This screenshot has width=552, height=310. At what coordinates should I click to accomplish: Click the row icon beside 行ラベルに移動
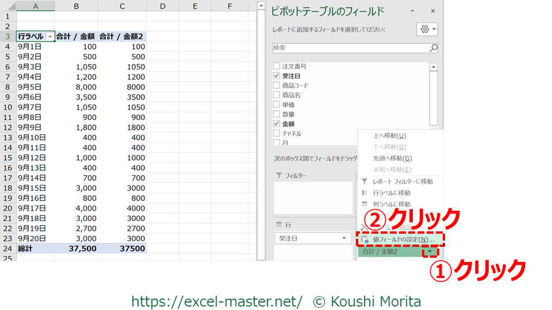point(364,193)
